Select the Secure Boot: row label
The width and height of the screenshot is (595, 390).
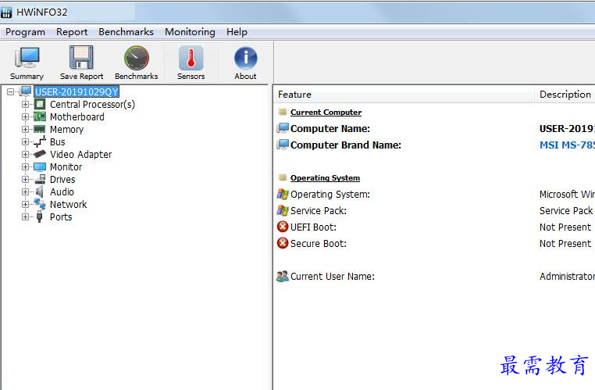coord(319,243)
